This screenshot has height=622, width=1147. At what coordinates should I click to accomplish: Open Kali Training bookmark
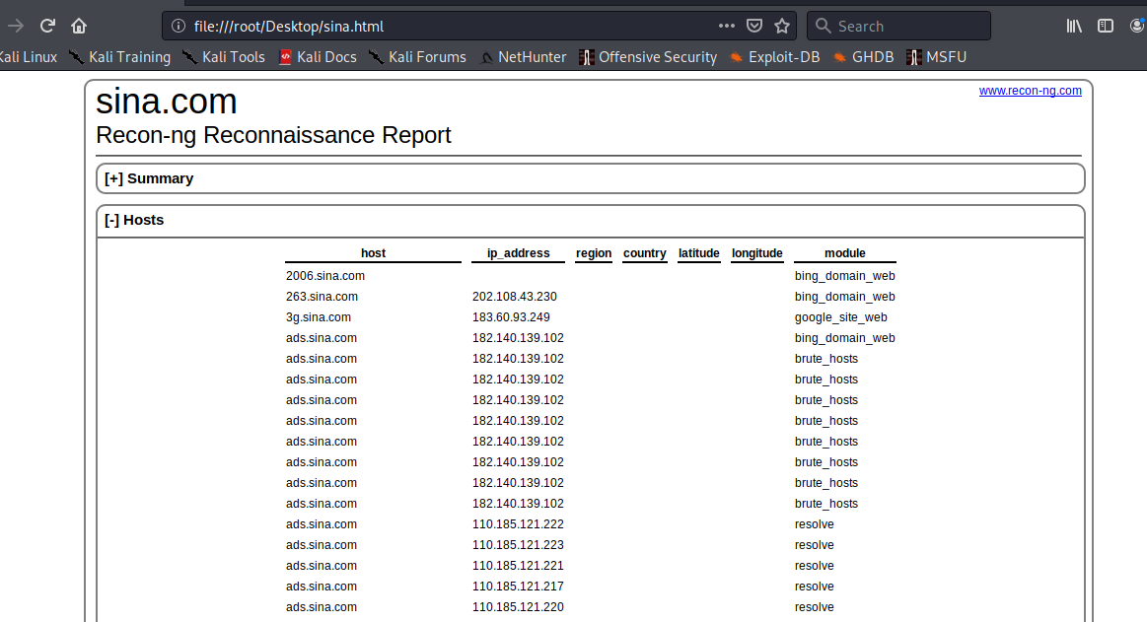(x=120, y=57)
